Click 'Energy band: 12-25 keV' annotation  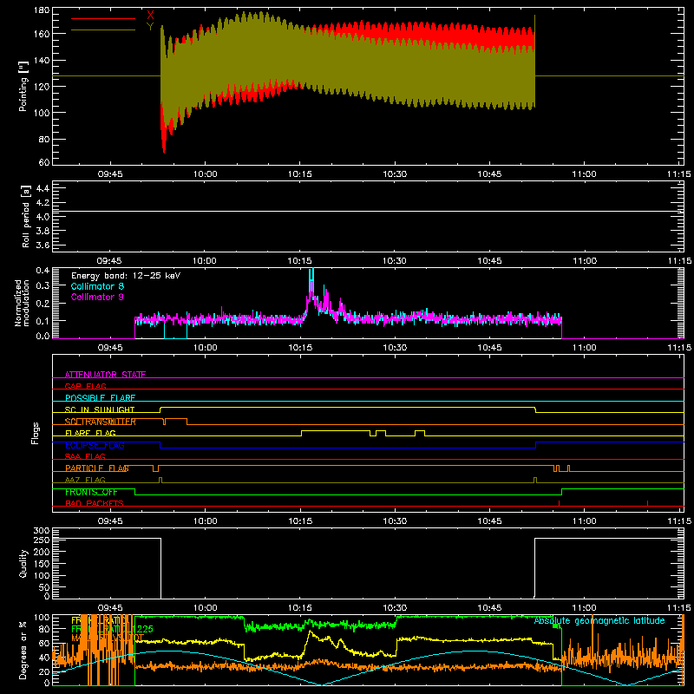[126, 276]
